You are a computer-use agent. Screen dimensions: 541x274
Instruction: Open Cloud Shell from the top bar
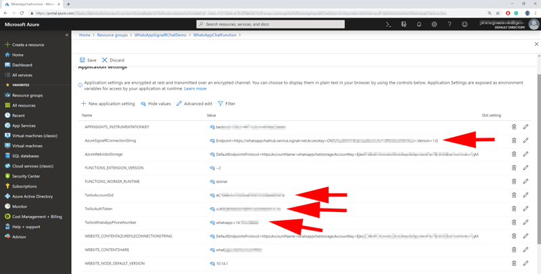[388, 24]
